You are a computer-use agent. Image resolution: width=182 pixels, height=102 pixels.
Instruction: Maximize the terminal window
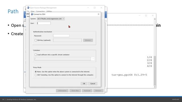[146, 16]
